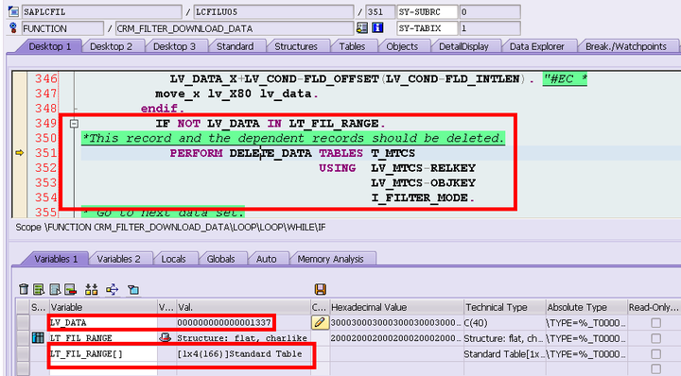Toggle Read-Only checkbox for LV_DATA row

[x=655, y=323]
